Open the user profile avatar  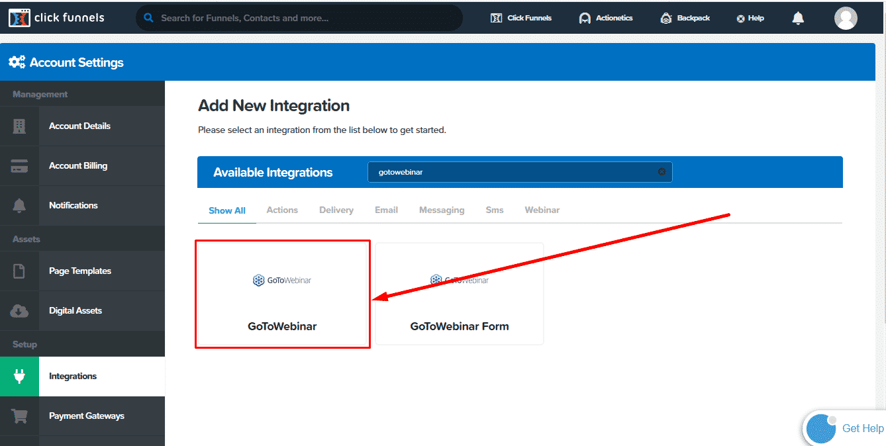(846, 19)
